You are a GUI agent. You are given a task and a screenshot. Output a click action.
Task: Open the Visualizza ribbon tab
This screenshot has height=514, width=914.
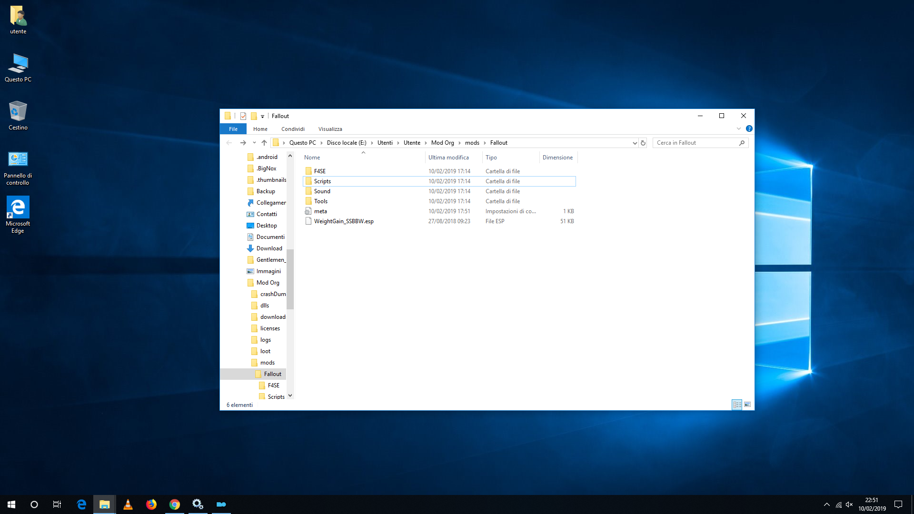coord(330,129)
